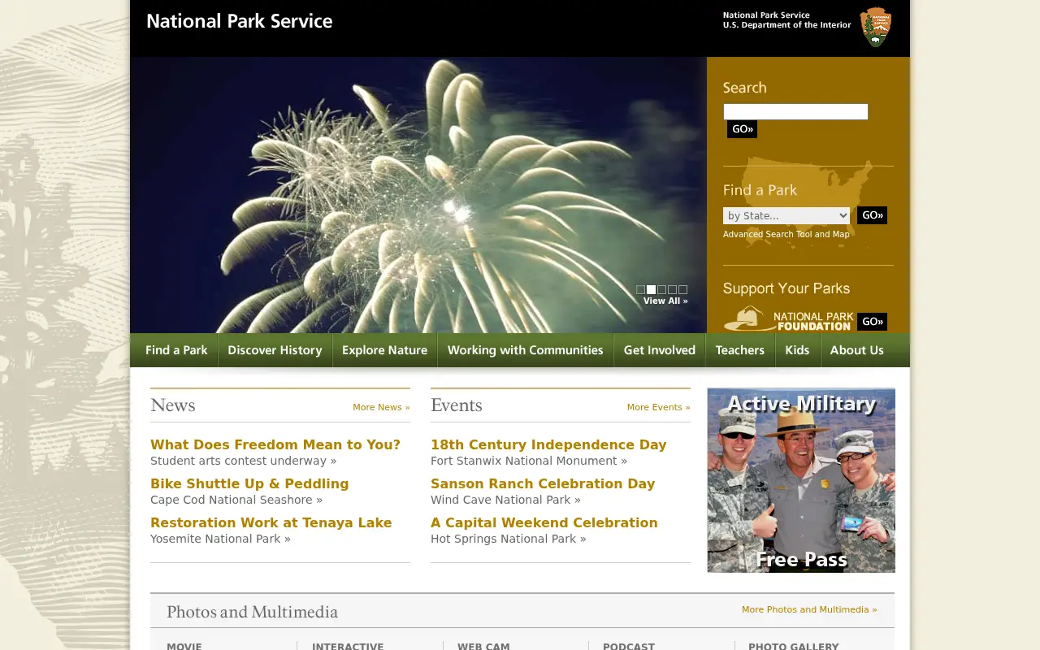Screen dimensions: 1040x650
Task: Open 'Restoration Work at Tenaya Lake' story
Action: pos(271,522)
